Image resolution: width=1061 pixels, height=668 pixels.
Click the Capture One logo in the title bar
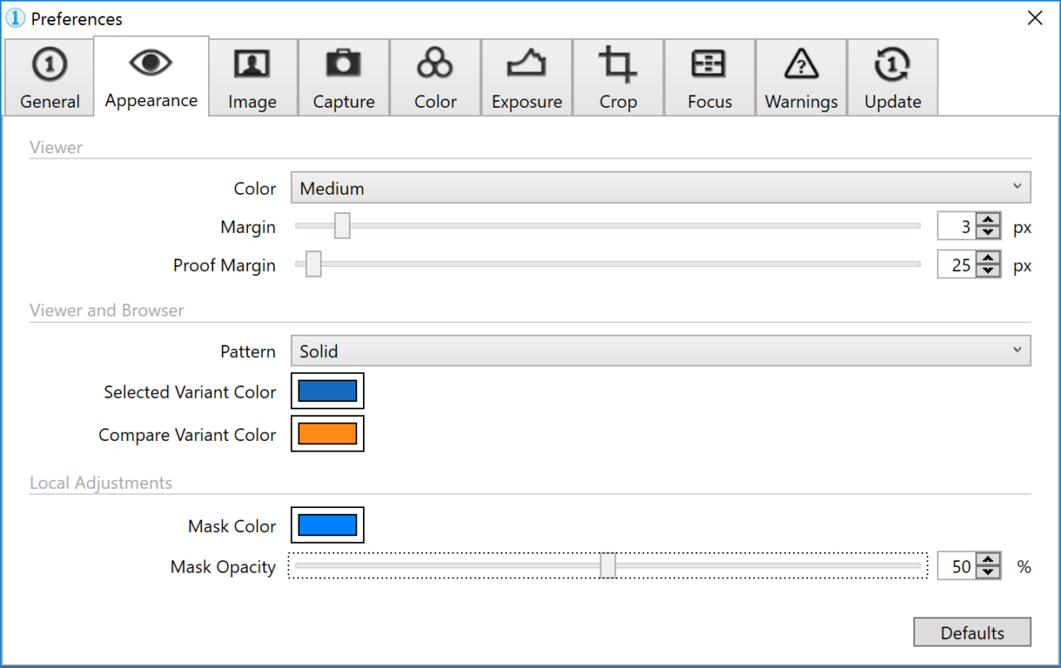[15, 17]
